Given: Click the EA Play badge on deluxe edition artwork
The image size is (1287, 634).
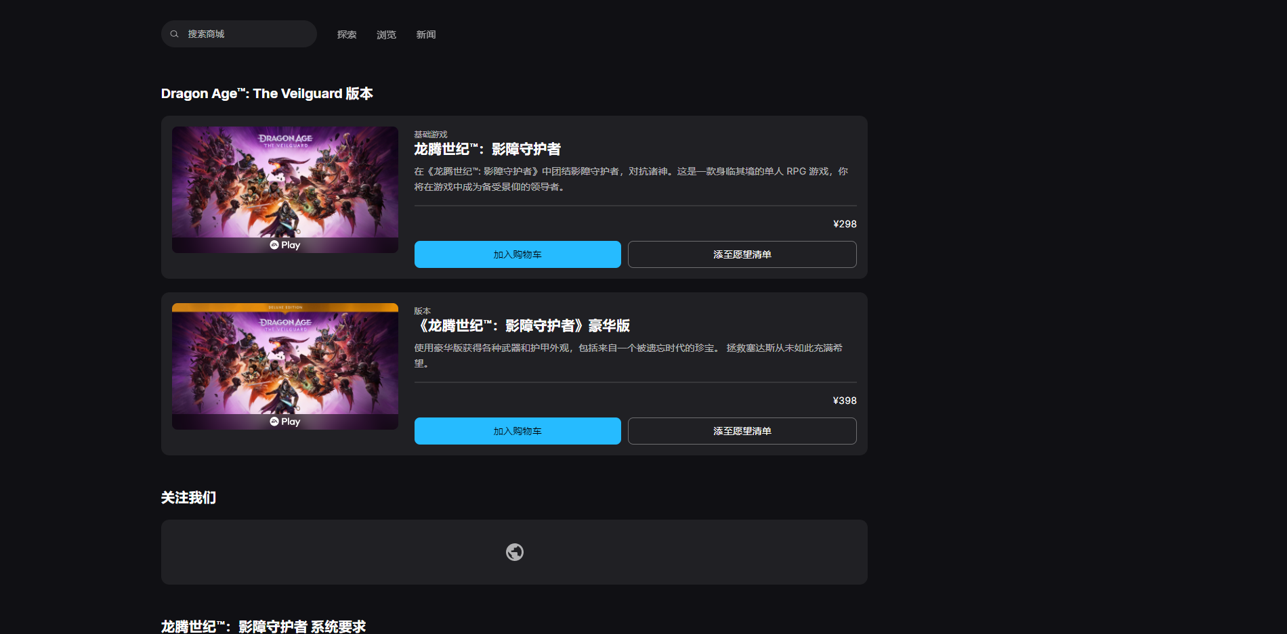Looking at the screenshot, I should pos(285,422).
